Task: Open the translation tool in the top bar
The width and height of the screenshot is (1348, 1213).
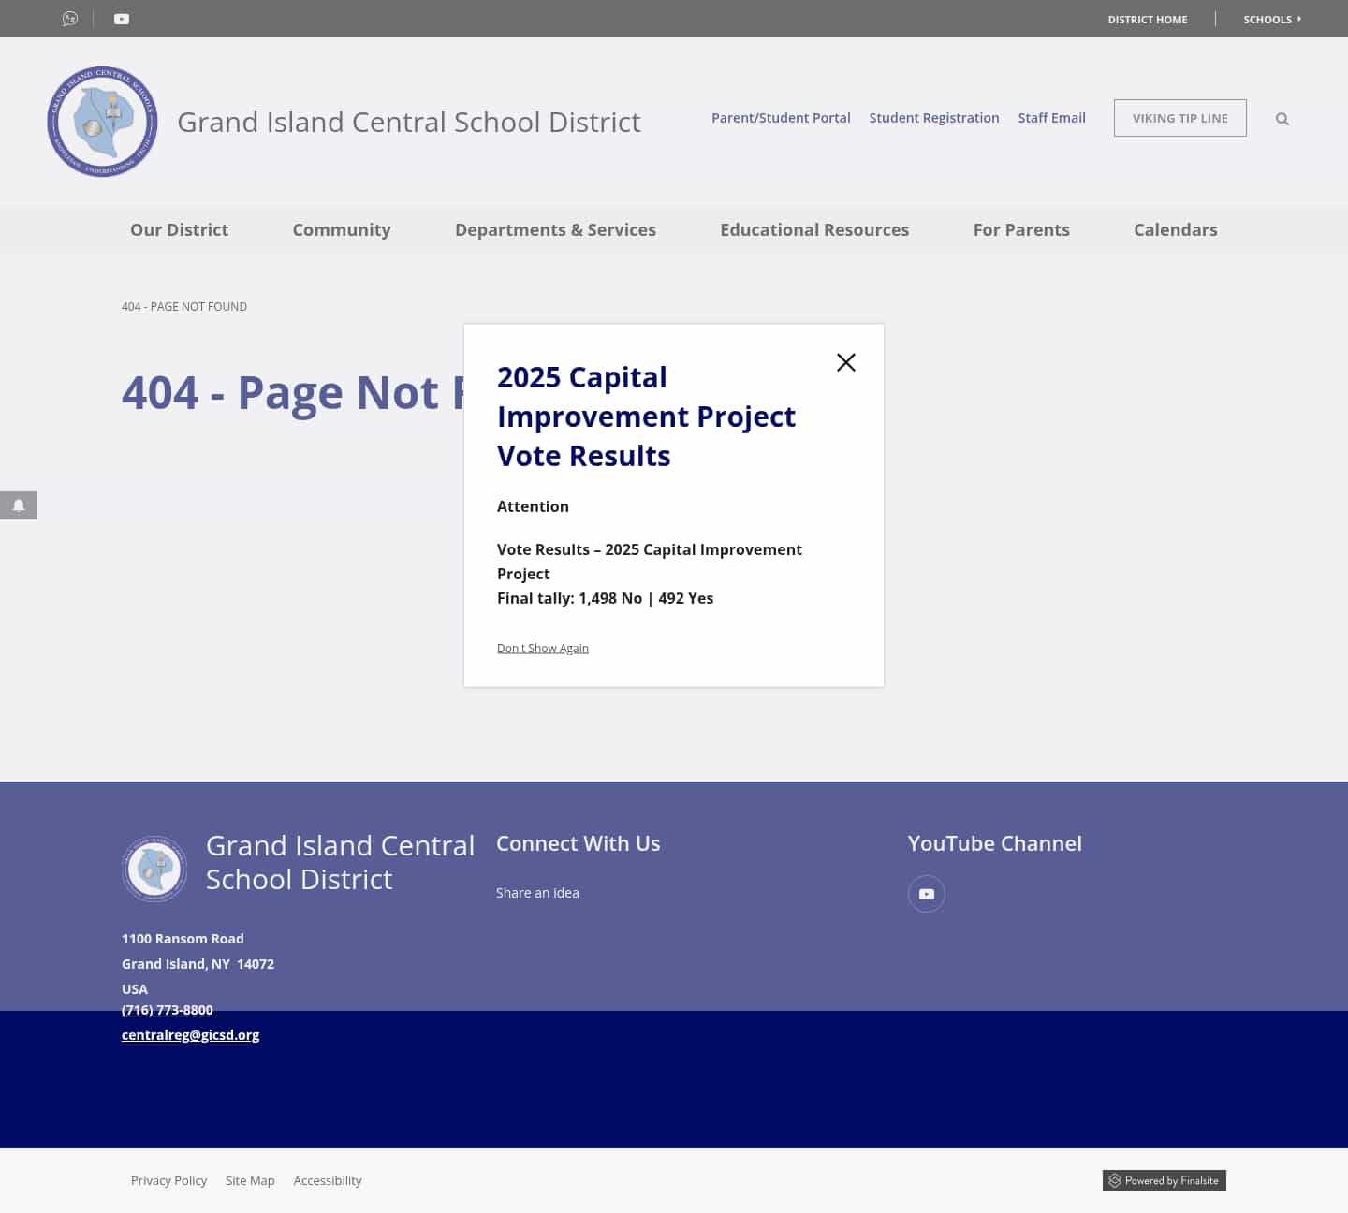Action: coord(69,18)
